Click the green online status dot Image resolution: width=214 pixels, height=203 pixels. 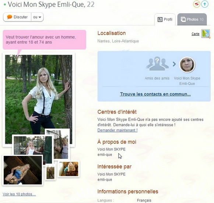coord(5,4)
